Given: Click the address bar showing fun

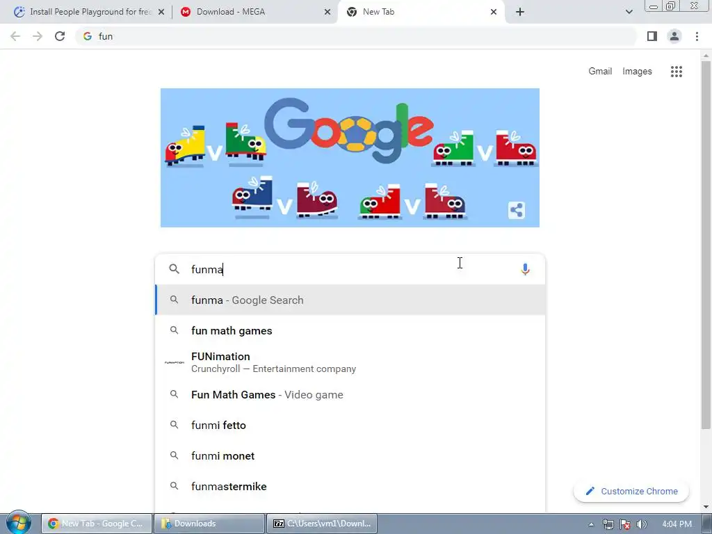Looking at the screenshot, I should pyautogui.click(x=357, y=36).
